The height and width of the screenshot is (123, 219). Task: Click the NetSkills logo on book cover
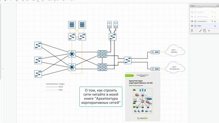click(142, 118)
